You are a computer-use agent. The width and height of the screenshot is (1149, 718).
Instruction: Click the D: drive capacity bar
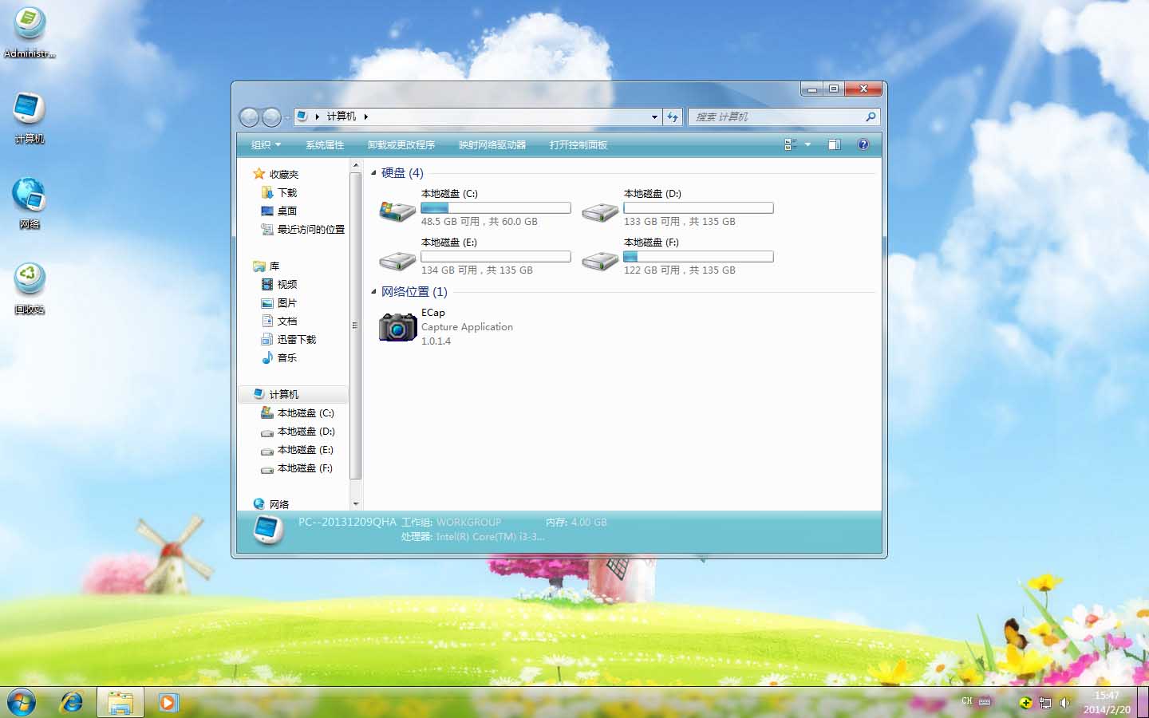click(698, 207)
